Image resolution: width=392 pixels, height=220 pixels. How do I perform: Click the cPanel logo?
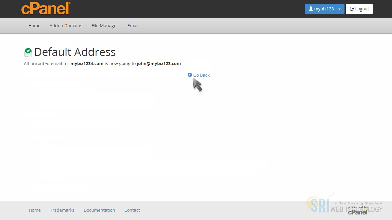[x=46, y=8]
